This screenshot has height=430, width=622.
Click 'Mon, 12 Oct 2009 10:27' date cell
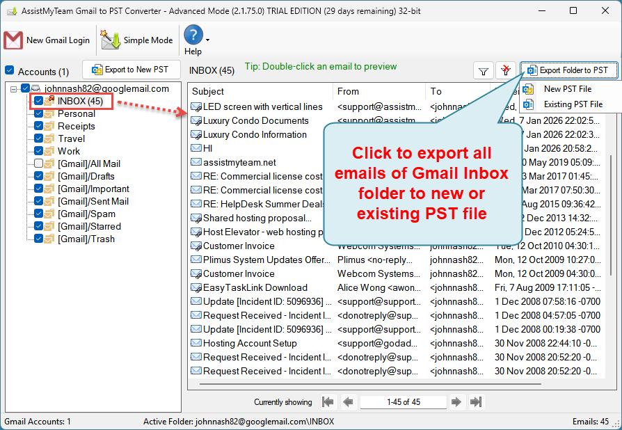548,260
